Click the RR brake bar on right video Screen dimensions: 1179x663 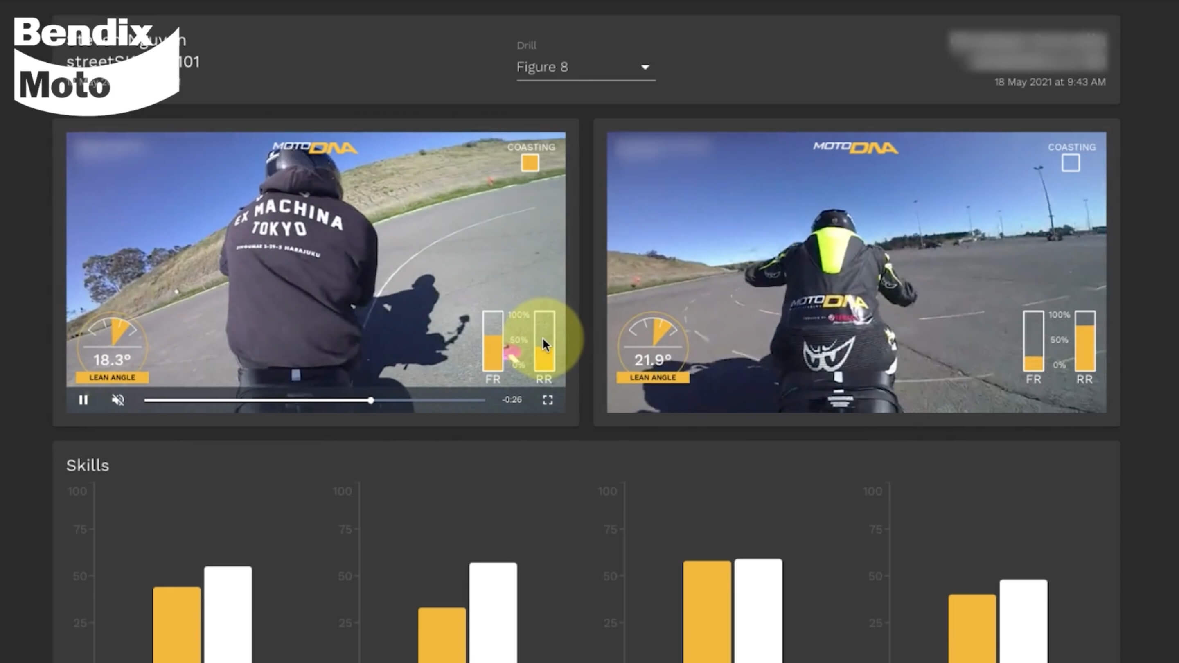pyautogui.click(x=1085, y=342)
